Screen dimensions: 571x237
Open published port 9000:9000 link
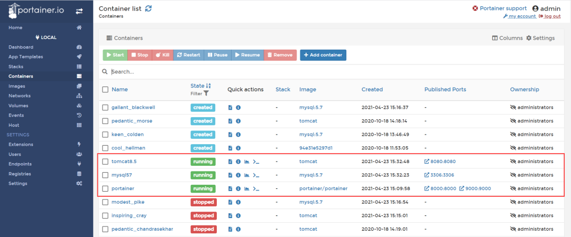(475, 188)
